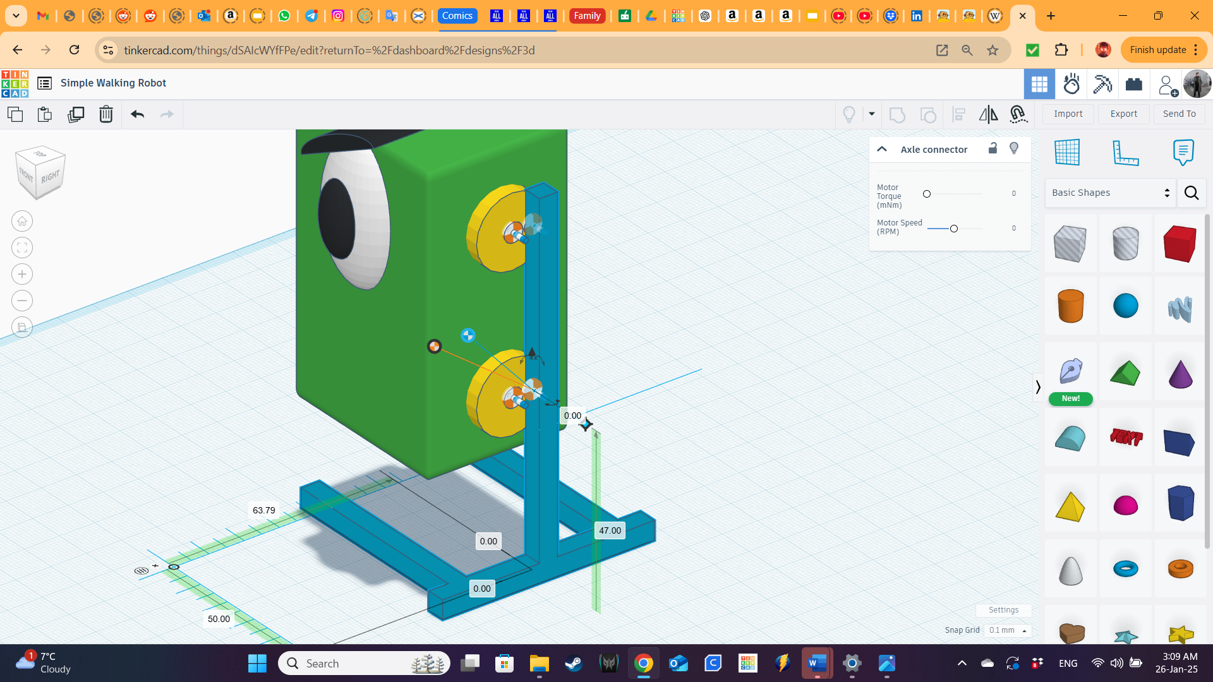Select the View Cube front face
1213x682 pixels.
coord(27,175)
